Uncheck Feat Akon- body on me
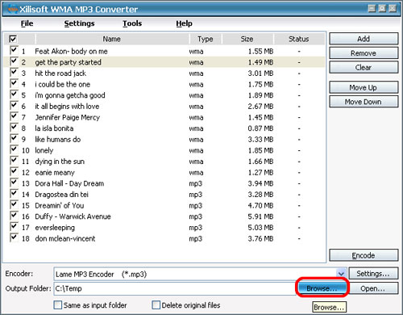The height and width of the screenshot is (315, 403). (14, 50)
